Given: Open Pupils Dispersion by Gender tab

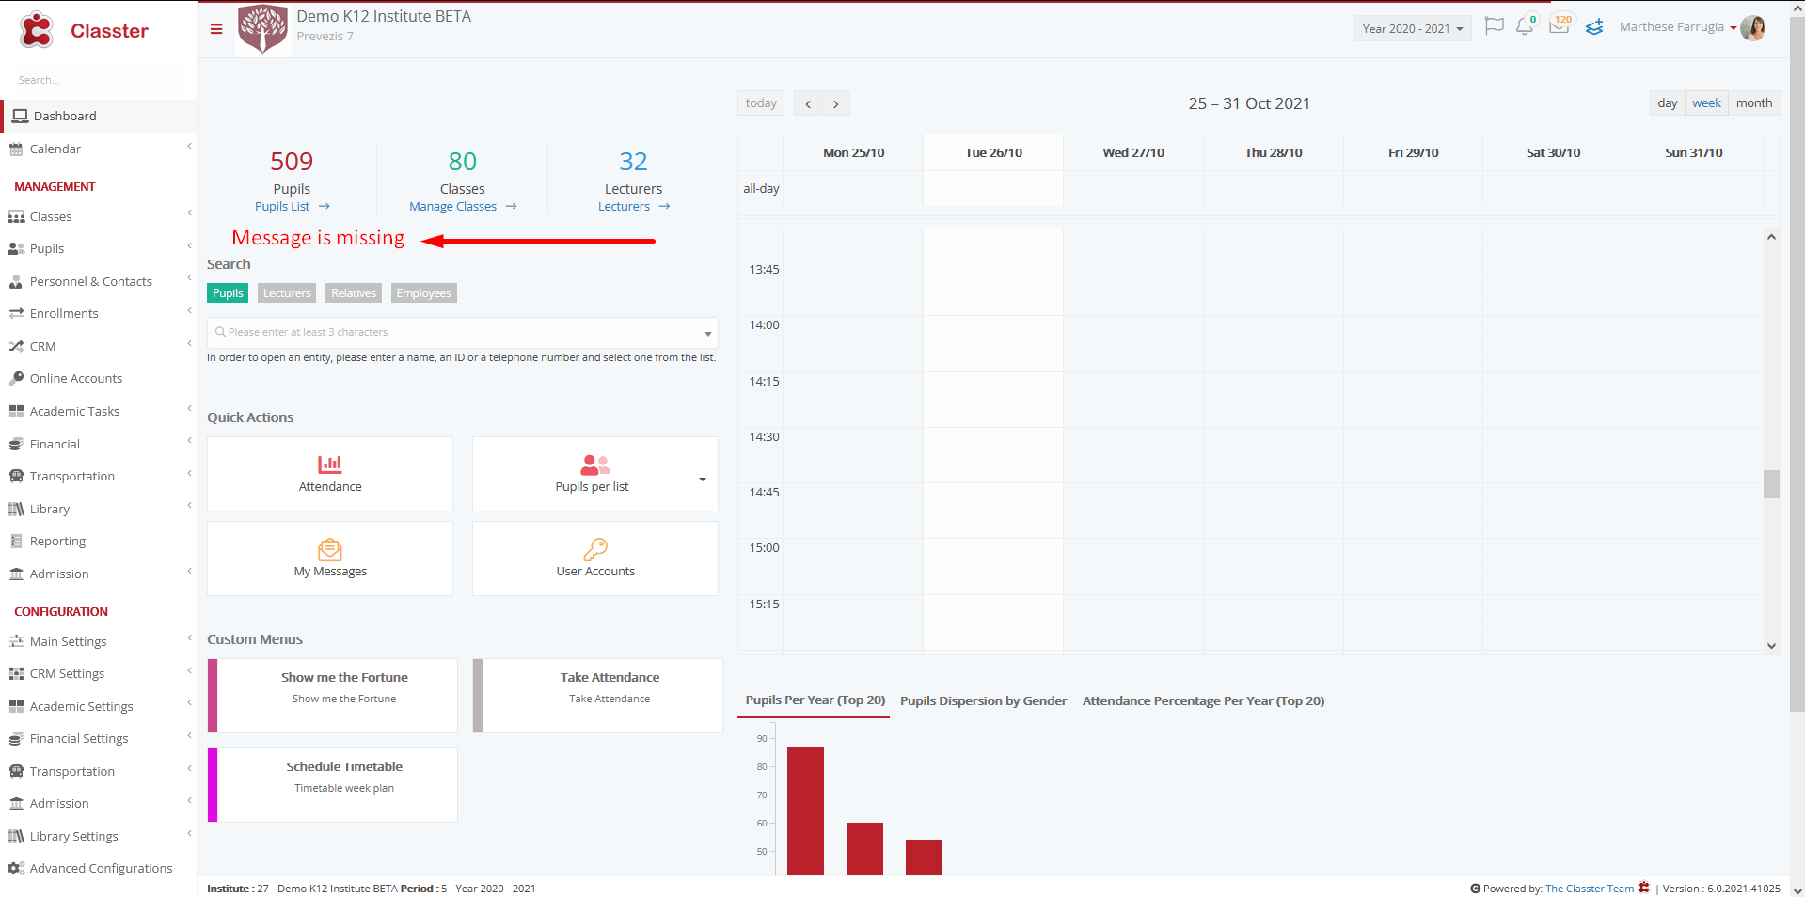Looking at the screenshot, I should [983, 701].
